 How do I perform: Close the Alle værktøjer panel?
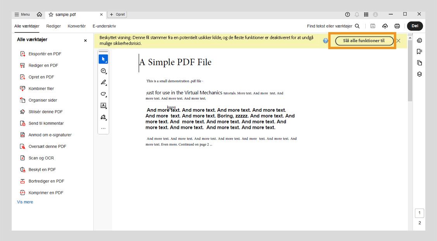tap(85, 41)
